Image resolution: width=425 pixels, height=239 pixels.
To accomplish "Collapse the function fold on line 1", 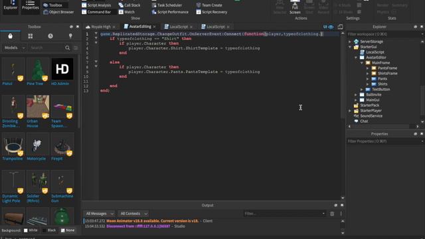I will click(96, 34).
